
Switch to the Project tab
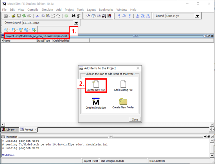pyautogui.click(x=28, y=130)
